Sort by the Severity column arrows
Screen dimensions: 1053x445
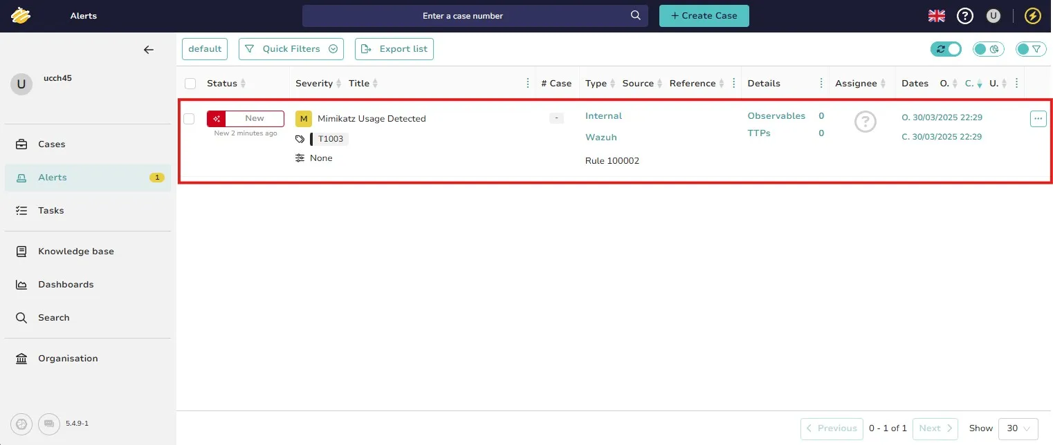(339, 84)
